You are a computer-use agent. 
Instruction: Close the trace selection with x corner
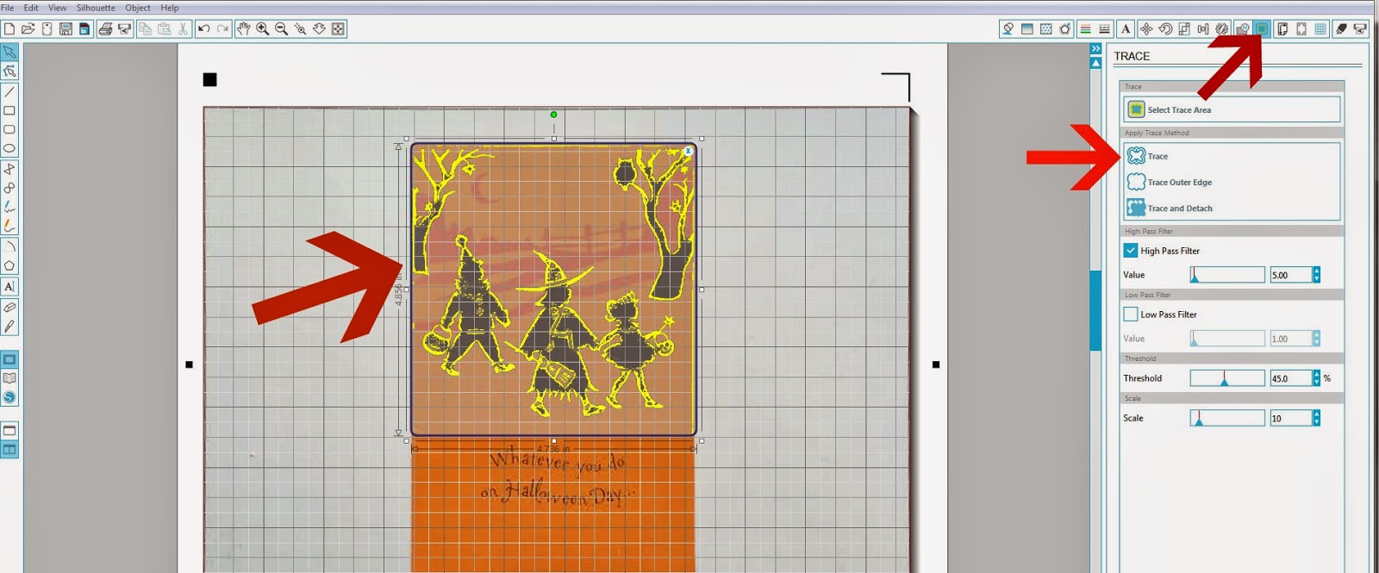coord(688,151)
